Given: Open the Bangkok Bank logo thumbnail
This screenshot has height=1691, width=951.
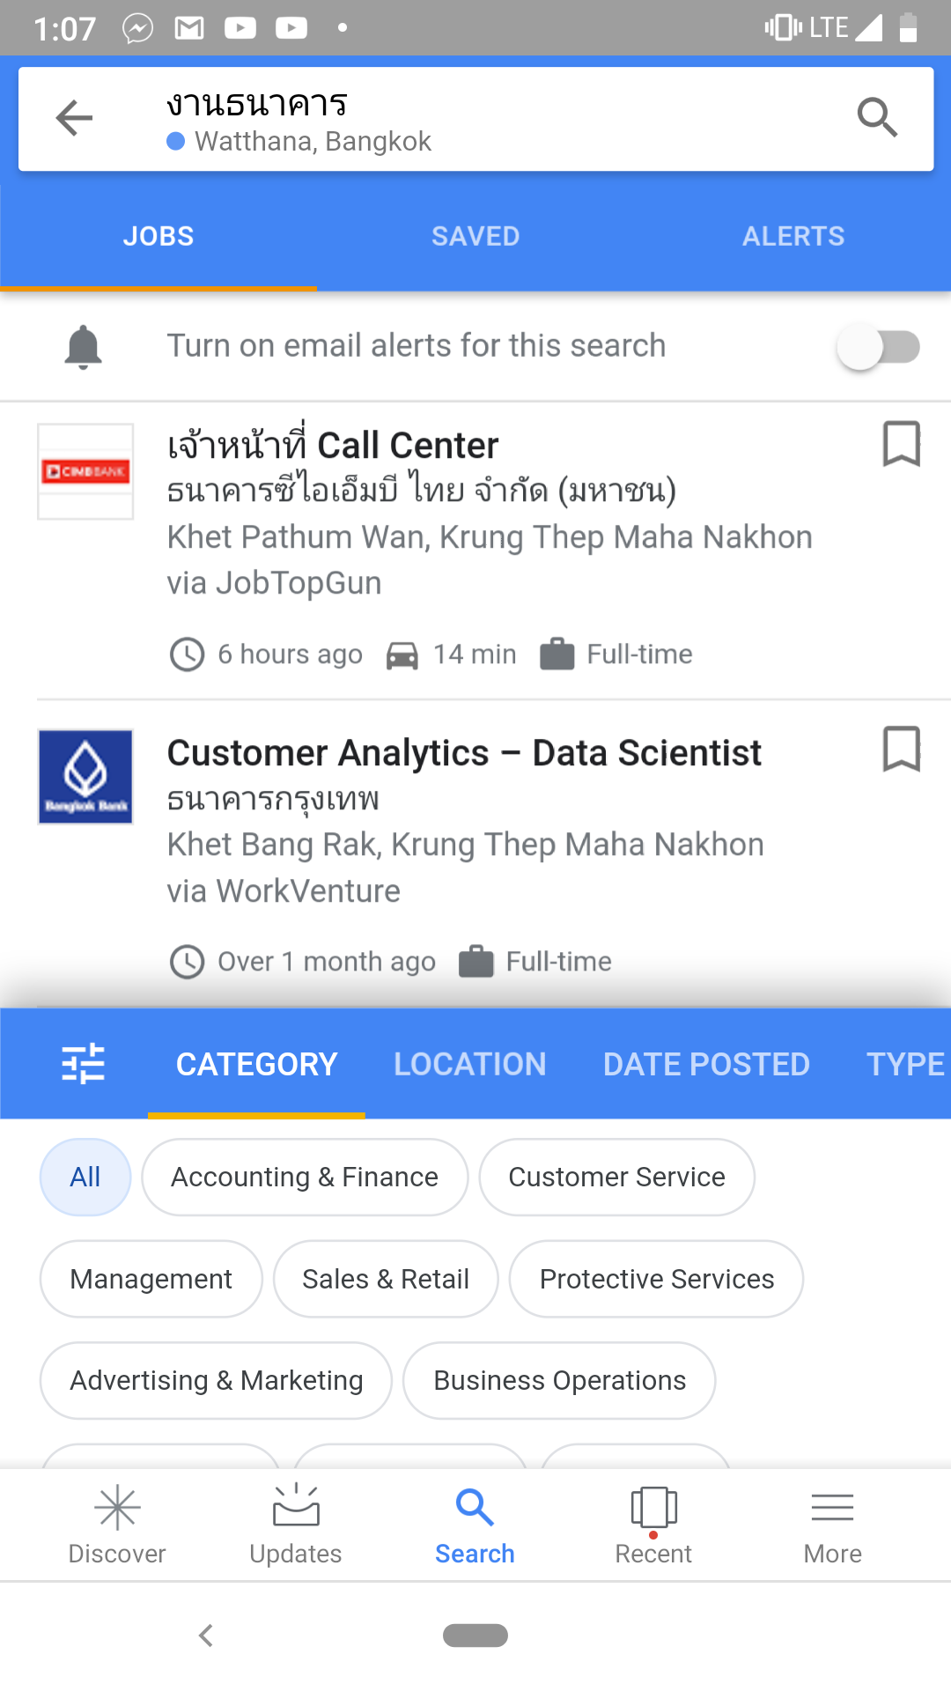Looking at the screenshot, I should [x=85, y=777].
